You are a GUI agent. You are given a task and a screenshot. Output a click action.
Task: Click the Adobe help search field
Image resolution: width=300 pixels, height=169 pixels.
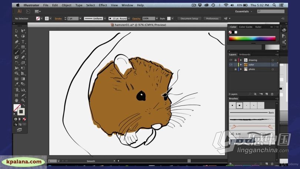click(270, 11)
